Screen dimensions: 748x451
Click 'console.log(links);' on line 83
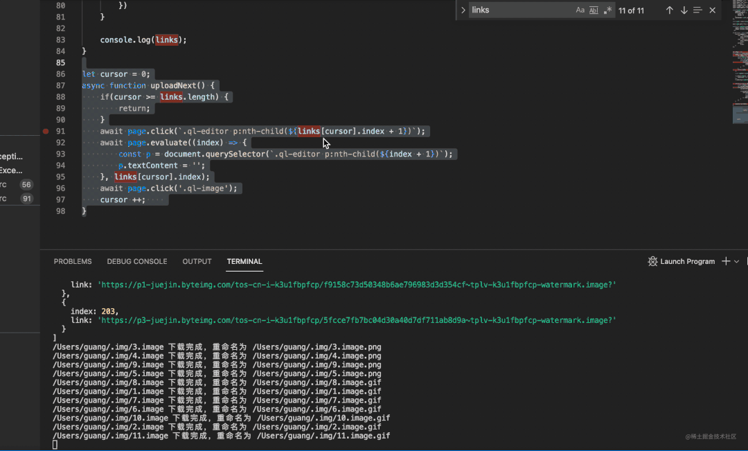pyautogui.click(x=143, y=39)
